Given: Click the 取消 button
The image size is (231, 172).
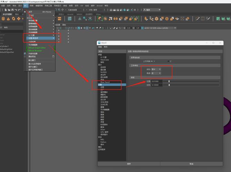Looking at the screenshot, I should (191, 163).
